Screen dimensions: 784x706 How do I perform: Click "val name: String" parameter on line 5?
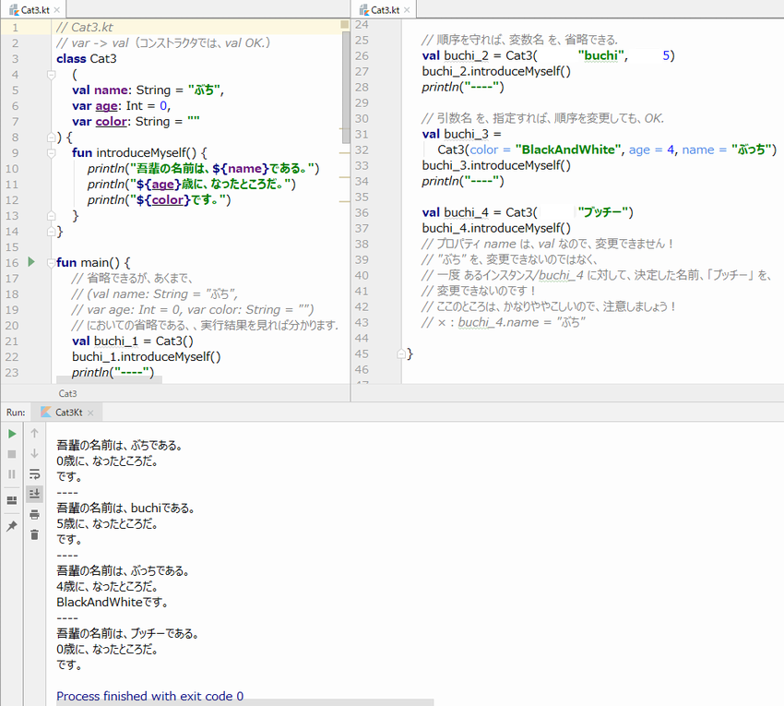point(122,90)
